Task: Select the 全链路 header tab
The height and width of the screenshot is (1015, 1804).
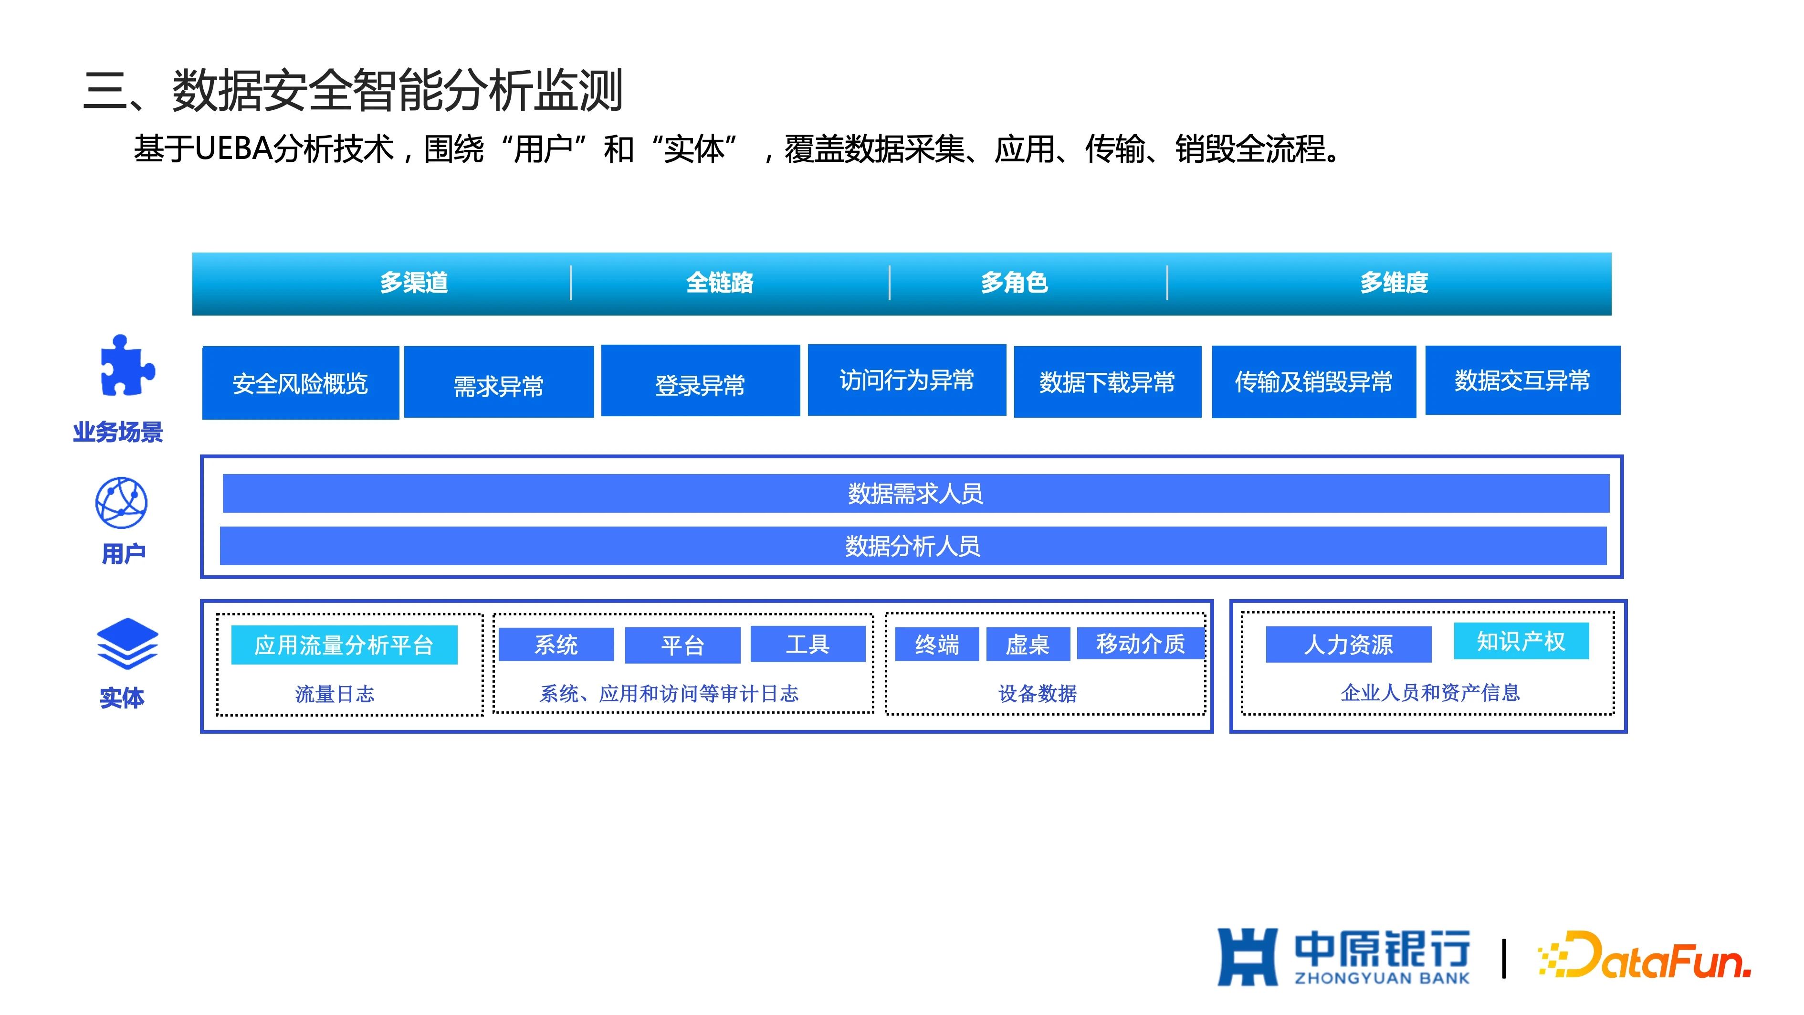Action: pos(720,283)
